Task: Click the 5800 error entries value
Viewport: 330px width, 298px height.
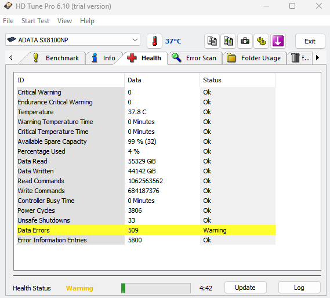Action: (x=135, y=240)
